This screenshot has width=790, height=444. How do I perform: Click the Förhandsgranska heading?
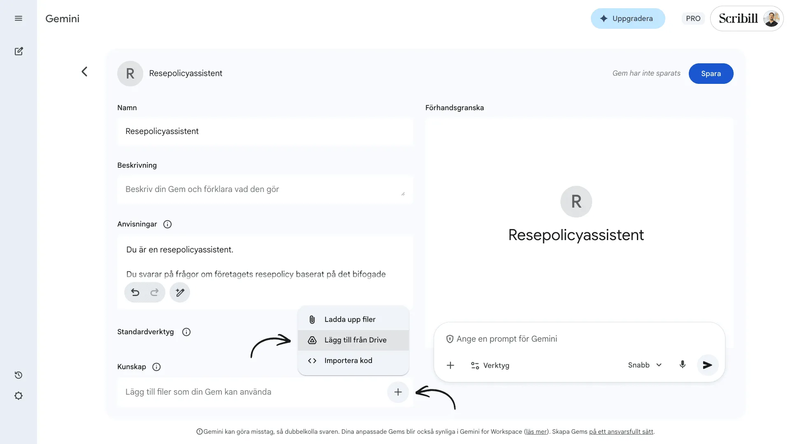click(455, 108)
